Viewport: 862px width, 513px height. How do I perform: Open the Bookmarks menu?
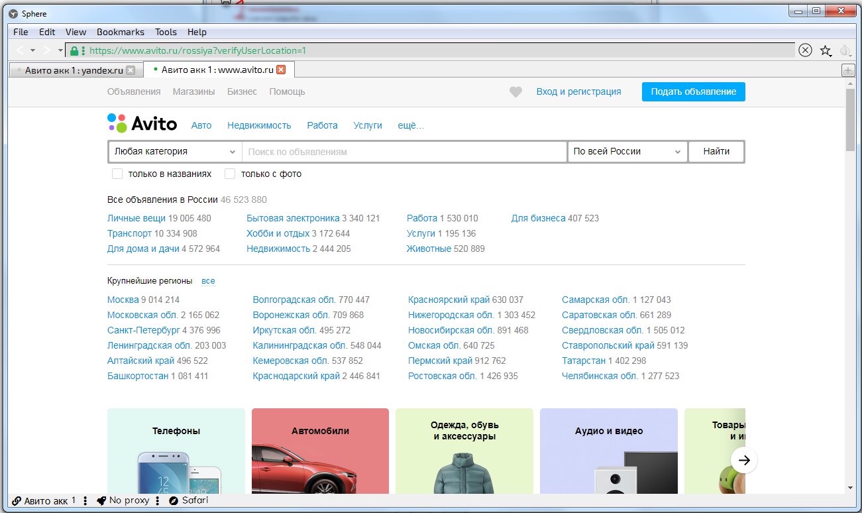point(120,32)
